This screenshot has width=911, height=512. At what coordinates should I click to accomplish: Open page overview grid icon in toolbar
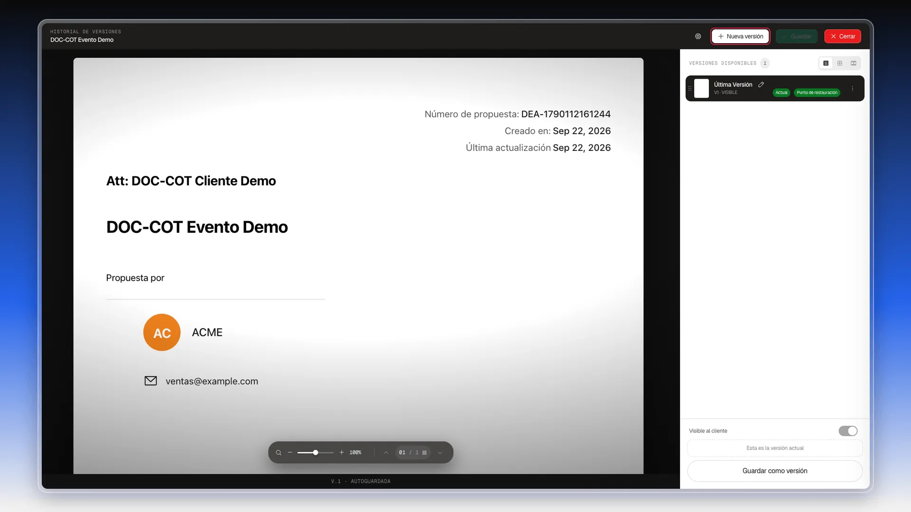pyautogui.click(x=424, y=453)
